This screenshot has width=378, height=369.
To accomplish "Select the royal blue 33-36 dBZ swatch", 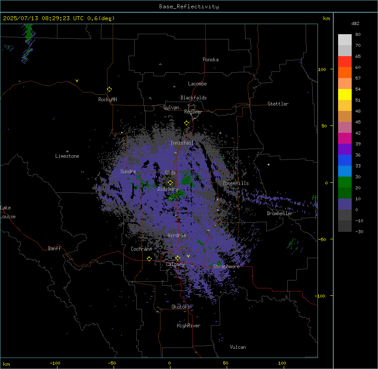I will pyautogui.click(x=345, y=160).
